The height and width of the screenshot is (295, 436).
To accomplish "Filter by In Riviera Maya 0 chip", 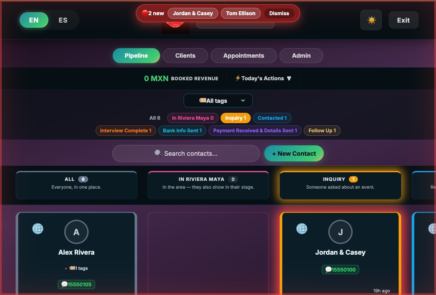I will coord(193,118).
